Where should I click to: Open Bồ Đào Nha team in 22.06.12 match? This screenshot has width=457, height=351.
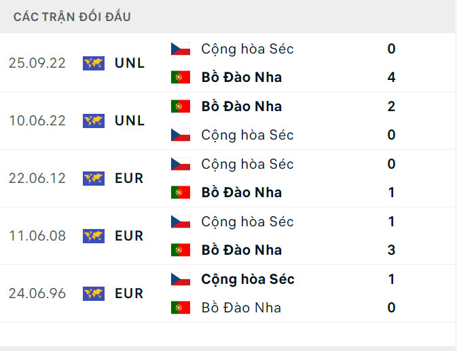click(241, 192)
